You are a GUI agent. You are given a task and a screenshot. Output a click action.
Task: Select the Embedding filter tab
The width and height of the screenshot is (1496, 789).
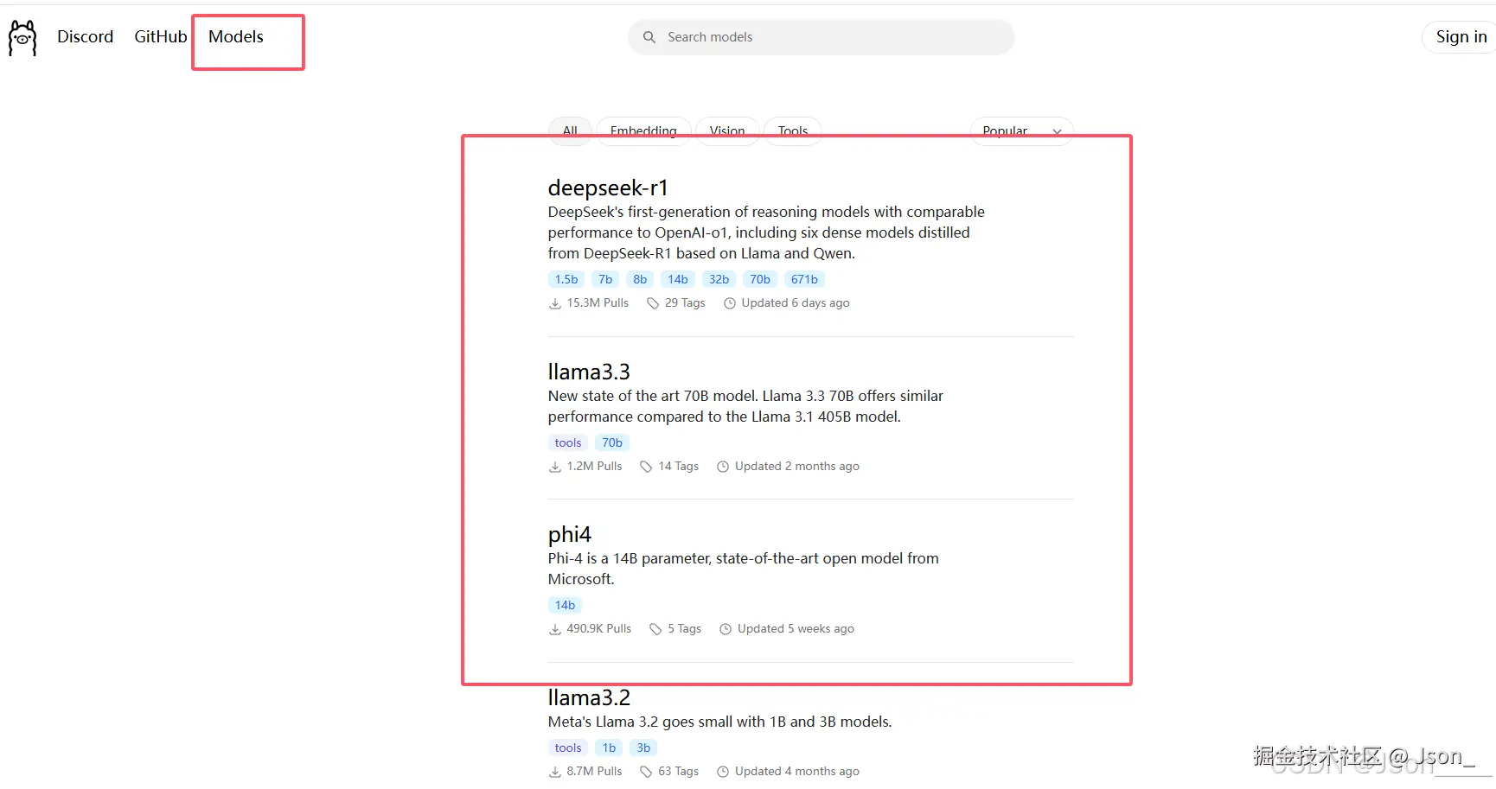coord(643,131)
